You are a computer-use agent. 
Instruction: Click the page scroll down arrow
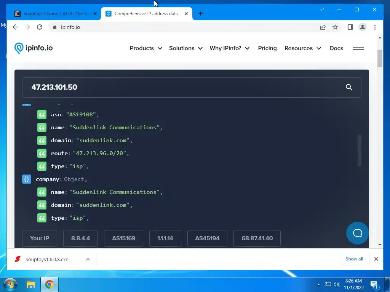click(x=380, y=245)
